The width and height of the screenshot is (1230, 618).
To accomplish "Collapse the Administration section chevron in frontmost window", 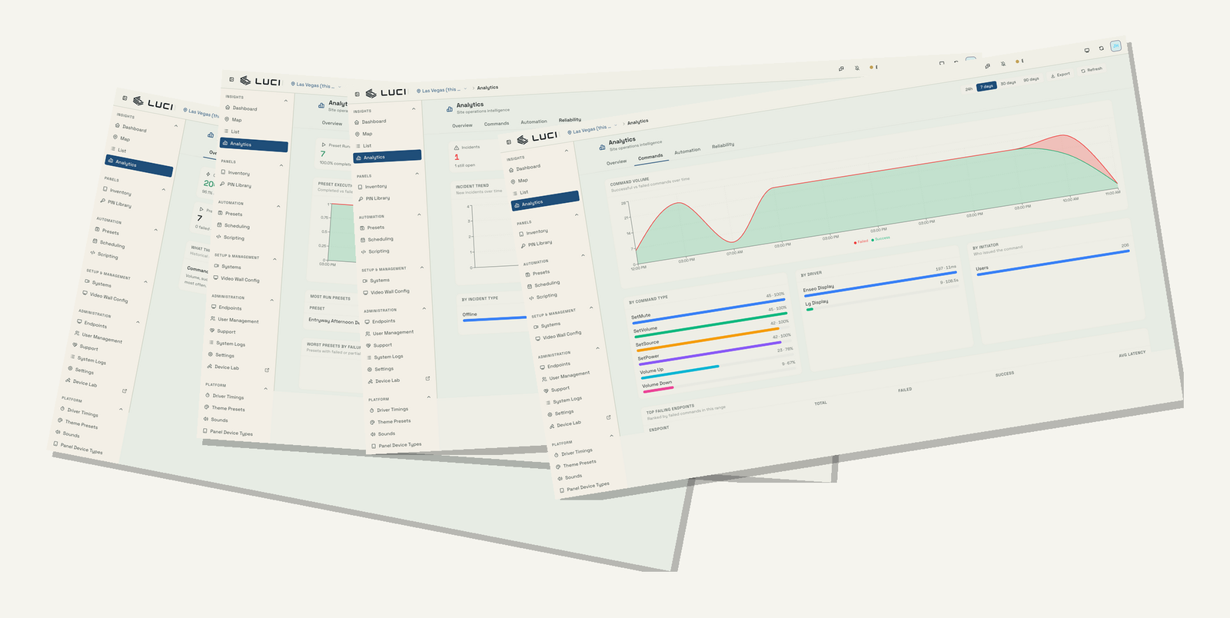I will coord(597,348).
